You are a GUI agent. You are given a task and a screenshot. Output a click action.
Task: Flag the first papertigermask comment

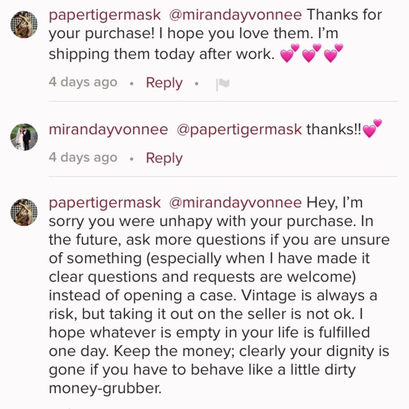(x=222, y=85)
